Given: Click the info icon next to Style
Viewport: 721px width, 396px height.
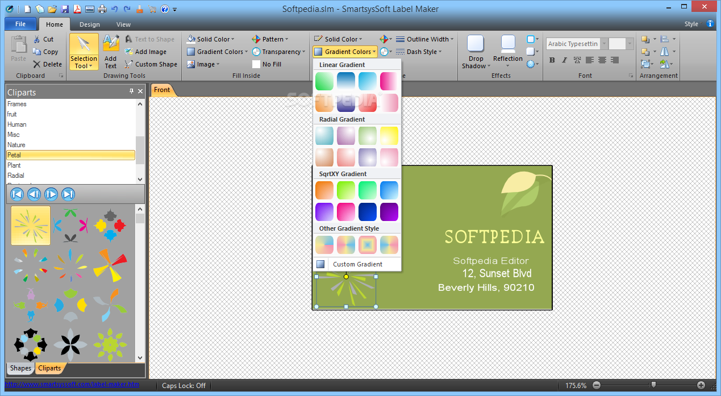Looking at the screenshot, I should (x=710, y=24).
